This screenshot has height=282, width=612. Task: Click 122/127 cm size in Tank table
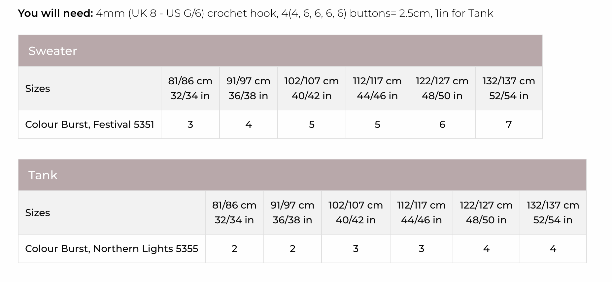486,212
